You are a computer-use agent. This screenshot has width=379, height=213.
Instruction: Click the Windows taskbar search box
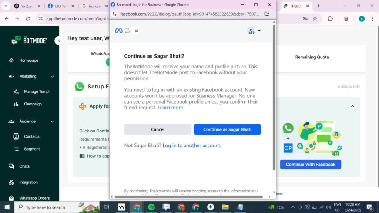tap(57, 207)
